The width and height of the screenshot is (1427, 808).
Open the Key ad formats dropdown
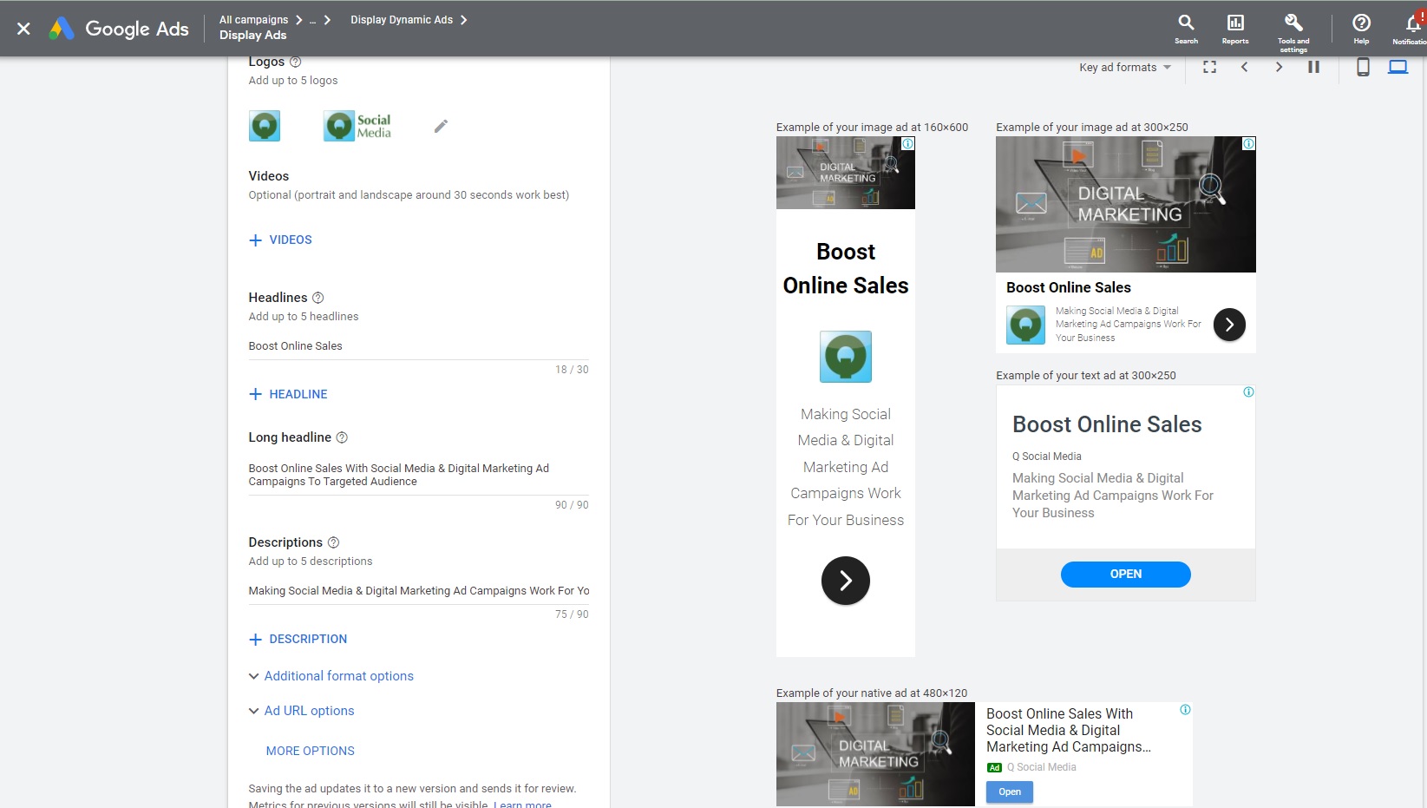pos(1124,67)
